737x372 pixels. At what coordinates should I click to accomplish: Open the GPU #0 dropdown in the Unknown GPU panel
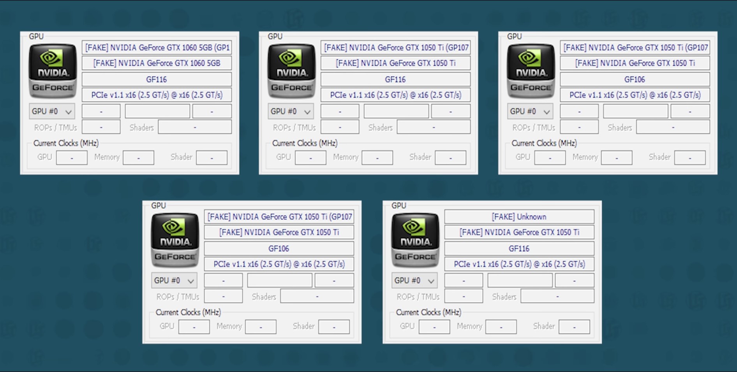[414, 281]
